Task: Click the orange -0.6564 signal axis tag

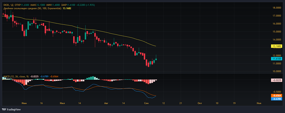Action: 276,96
